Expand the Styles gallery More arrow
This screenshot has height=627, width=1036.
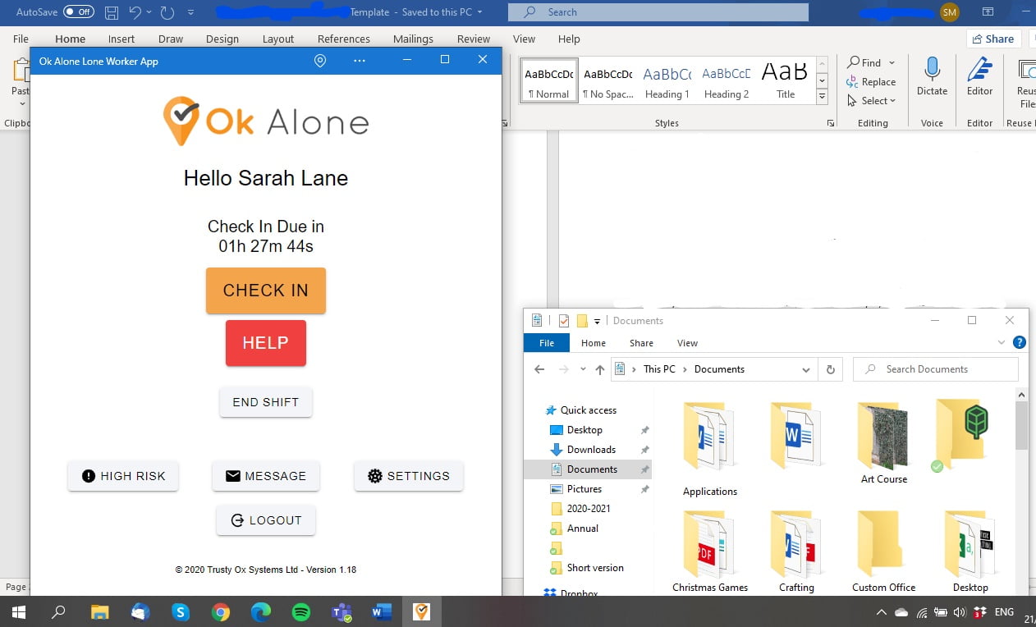pyautogui.click(x=822, y=97)
